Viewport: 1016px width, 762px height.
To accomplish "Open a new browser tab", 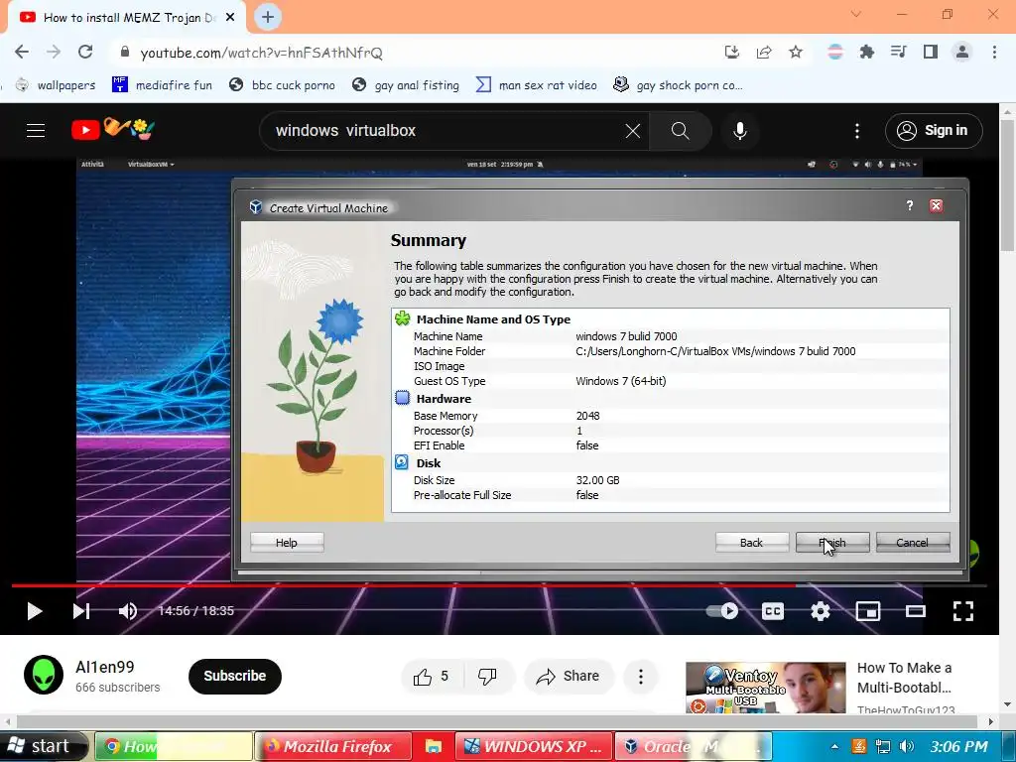I will 268,18.
